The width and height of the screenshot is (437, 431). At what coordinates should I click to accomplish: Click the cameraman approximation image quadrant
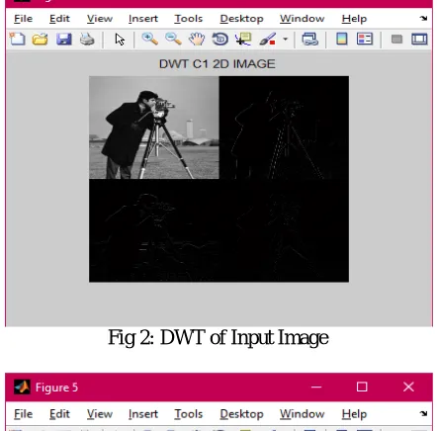pos(154,128)
